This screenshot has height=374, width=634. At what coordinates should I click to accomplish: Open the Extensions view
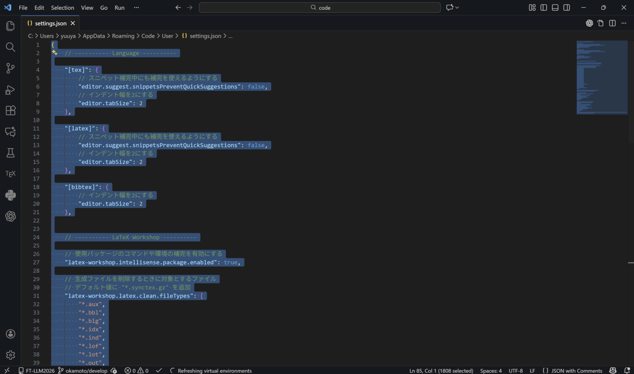pos(10,111)
